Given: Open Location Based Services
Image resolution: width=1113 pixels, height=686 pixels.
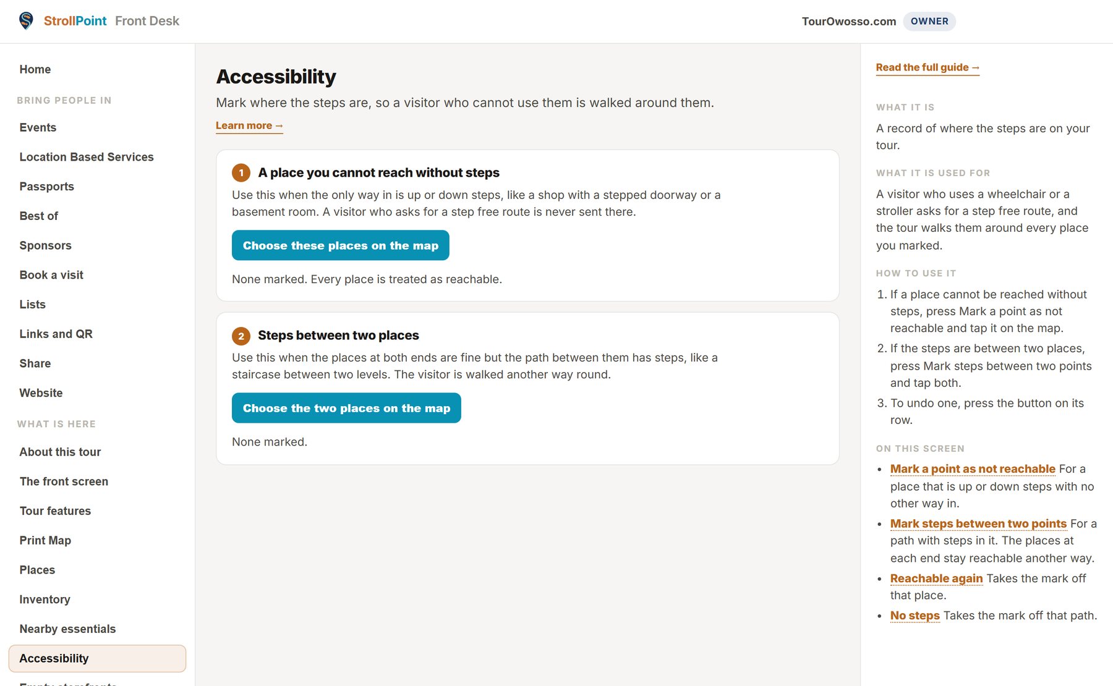Looking at the screenshot, I should click(87, 157).
